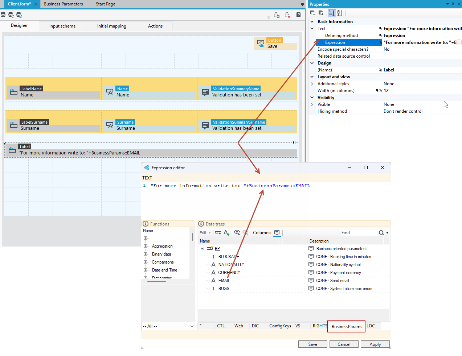Image resolution: width=462 pixels, height=356 pixels.
Task: Click the eye search icon in Data trees
Action: tap(237, 233)
